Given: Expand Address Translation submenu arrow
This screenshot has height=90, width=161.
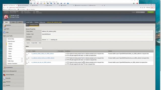Looking at the screenshot, I should pos(23,63).
